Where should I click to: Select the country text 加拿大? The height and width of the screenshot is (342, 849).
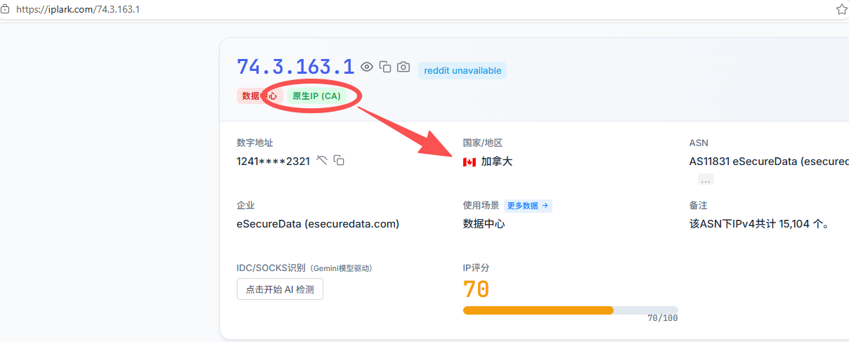(x=497, y=162)
